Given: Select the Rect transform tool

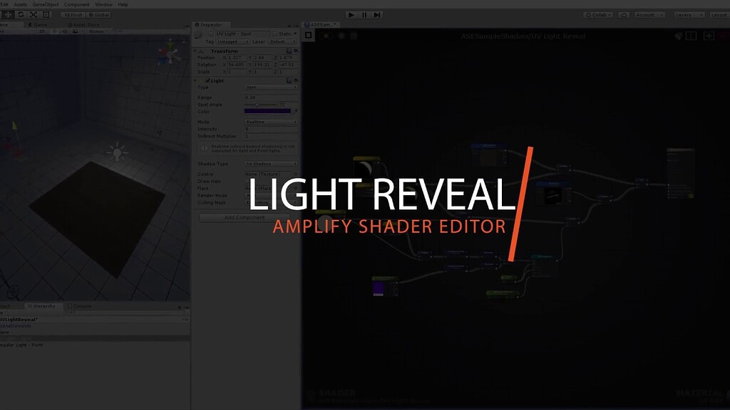Looking at the screenshot, I should click(46, 14).
